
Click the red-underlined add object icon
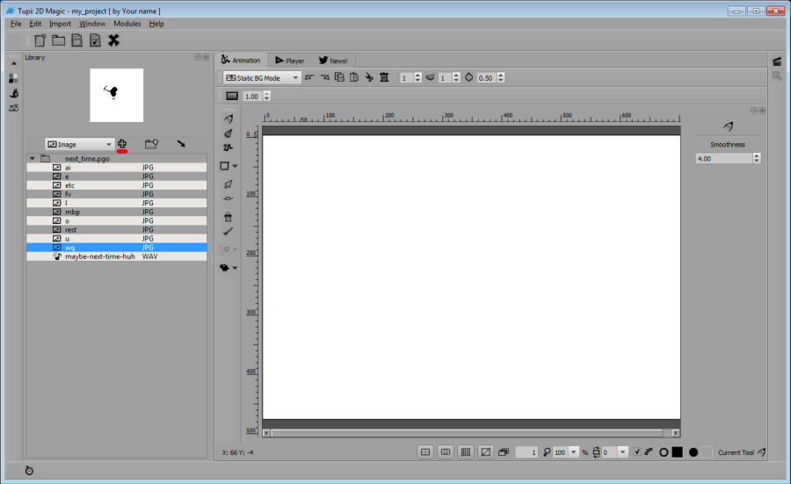(x=122, y=143)
